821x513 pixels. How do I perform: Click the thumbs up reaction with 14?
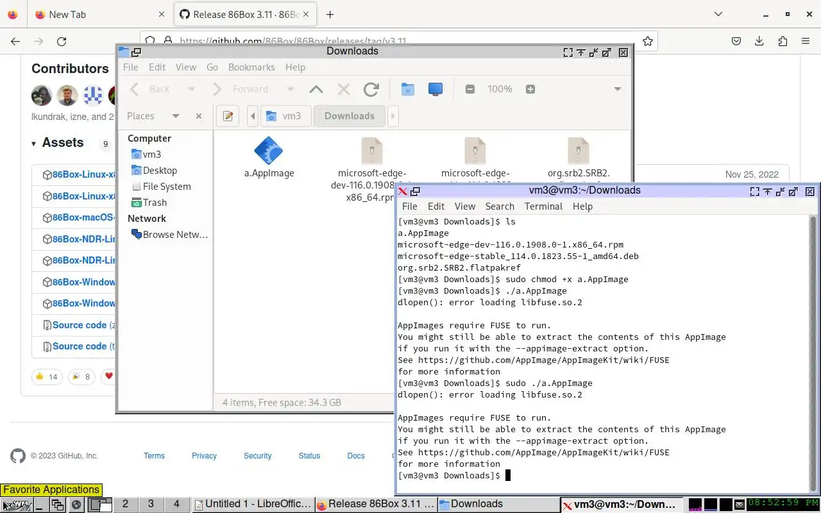click(x=47, y=376)
